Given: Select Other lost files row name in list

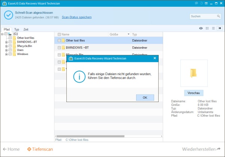Looking at the screenshot, I should pos(75,40).
